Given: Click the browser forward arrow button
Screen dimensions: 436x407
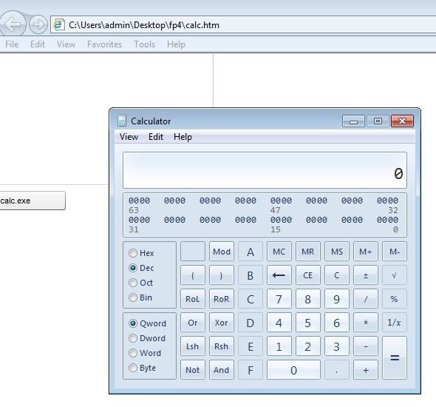Looking at the screenshot, I should coord(38,24).
